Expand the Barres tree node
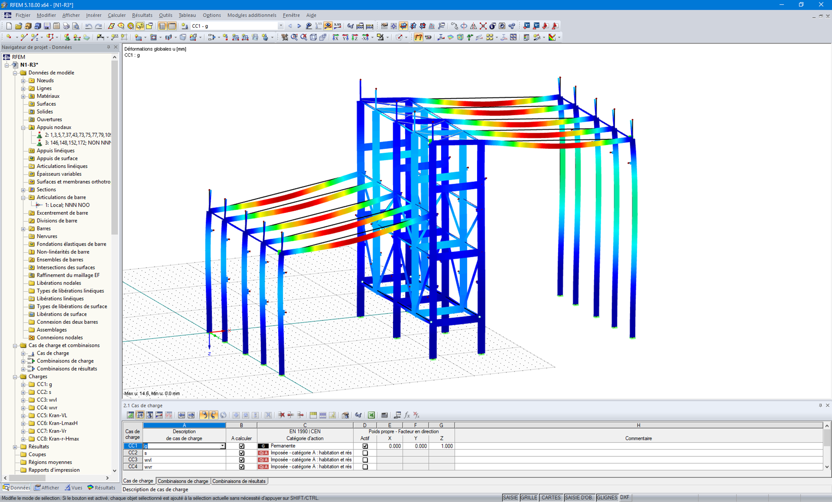The image size is (832, 502). pyautogui.click(x=24, y=228)
